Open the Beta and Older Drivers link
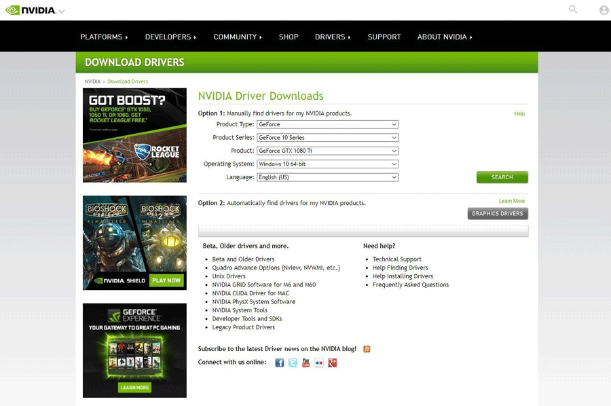 (x=243, y=259)
